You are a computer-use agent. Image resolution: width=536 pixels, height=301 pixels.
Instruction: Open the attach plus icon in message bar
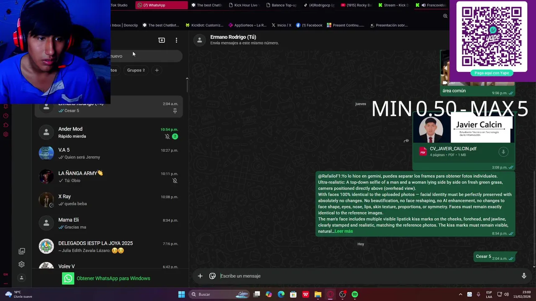tap(200, 276)
